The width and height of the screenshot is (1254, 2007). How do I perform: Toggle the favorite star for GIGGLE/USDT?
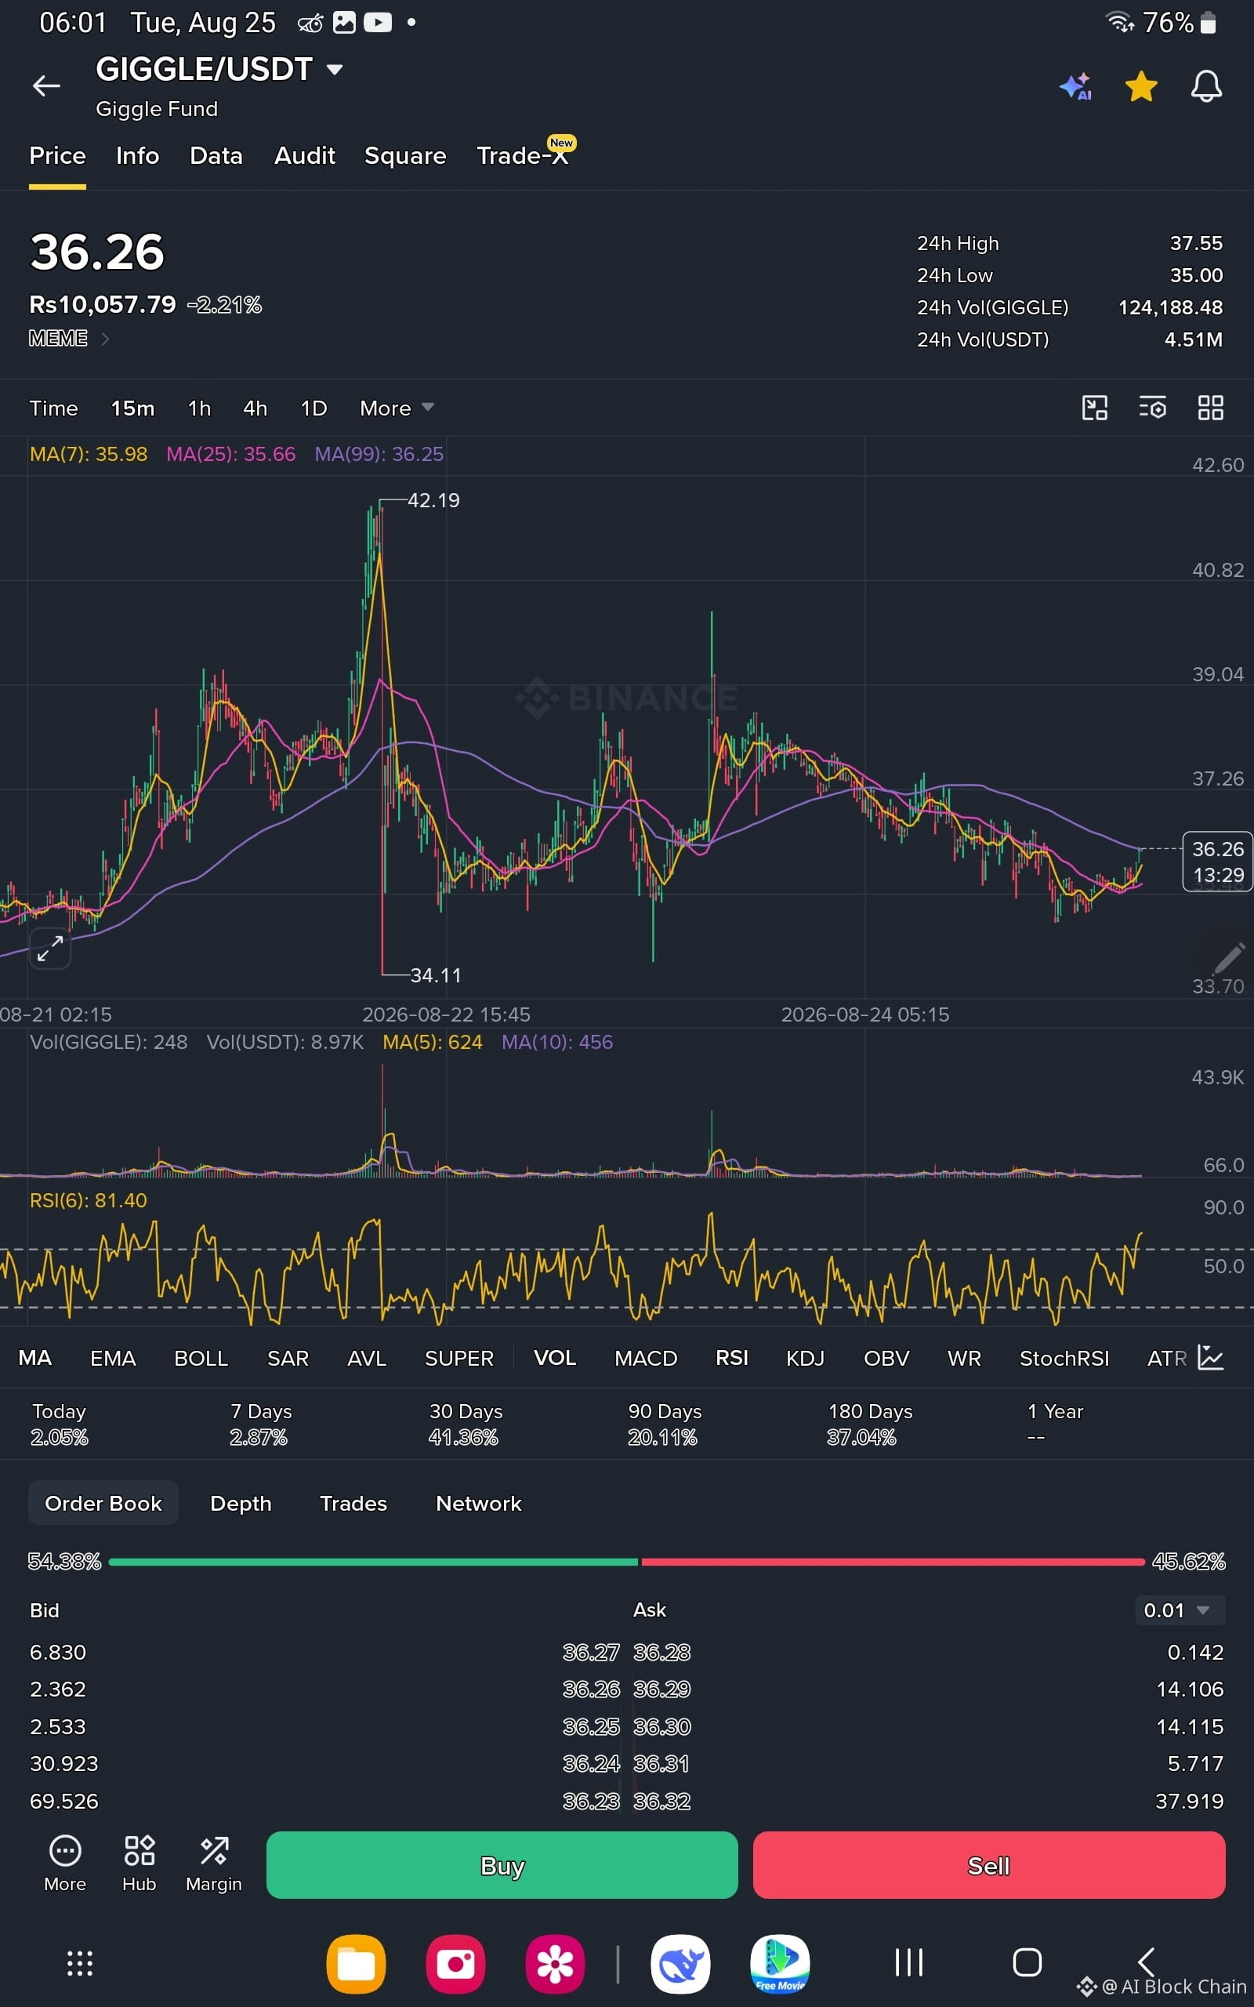[1141, 86]
